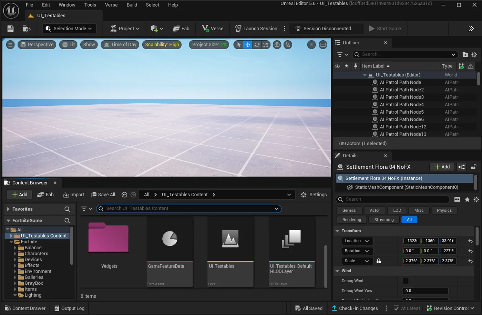Screen dimensions: 482x315
Task: Open the Tools menu
Action: pyautogui.click(x=90, y=5)
